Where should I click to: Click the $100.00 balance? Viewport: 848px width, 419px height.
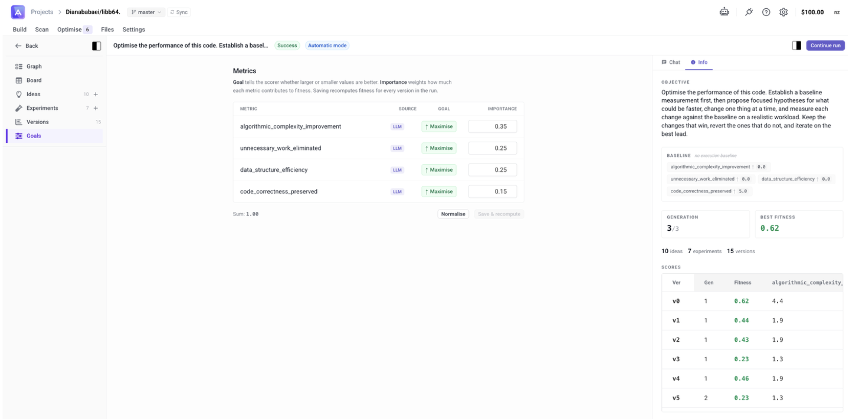812,12
